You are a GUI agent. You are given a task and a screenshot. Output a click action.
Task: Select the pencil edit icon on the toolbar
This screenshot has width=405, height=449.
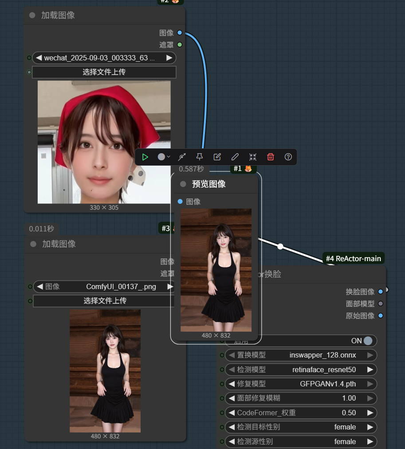click(x=235, y=157)
